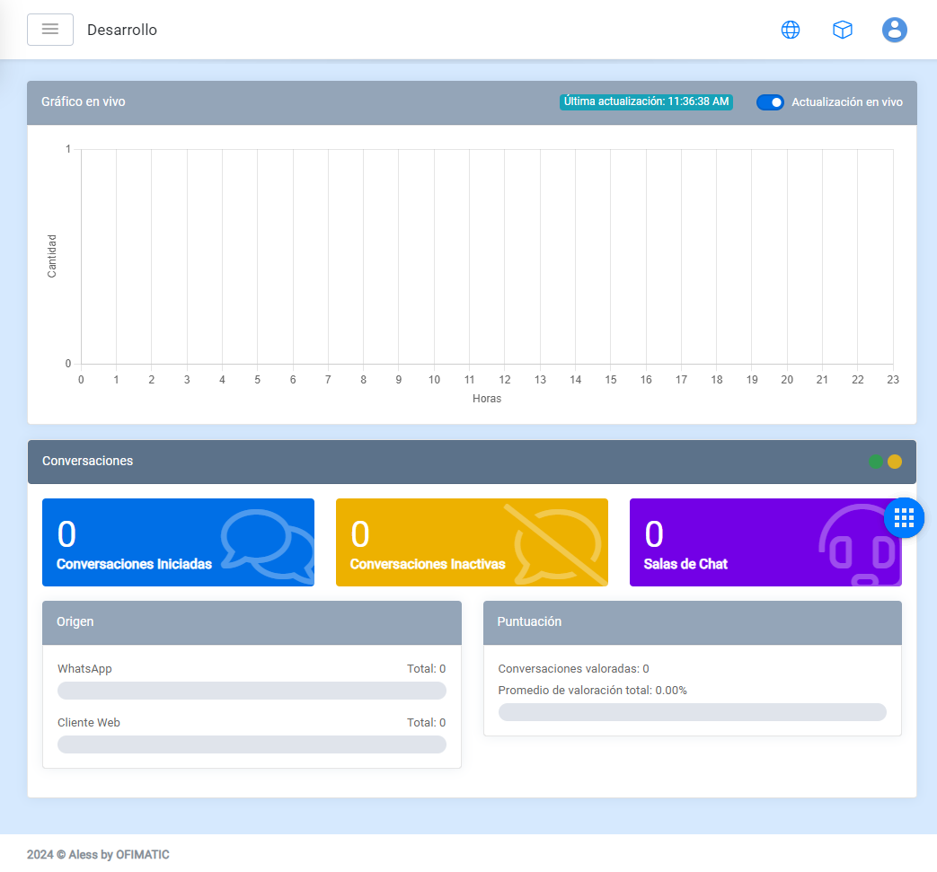This screenshot has width=937, height=872.
Task: Click the chat bubbles icon in blue card
Action: coord(267,544)
